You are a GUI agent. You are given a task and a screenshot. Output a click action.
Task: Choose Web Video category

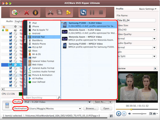(x=44, y=65)
